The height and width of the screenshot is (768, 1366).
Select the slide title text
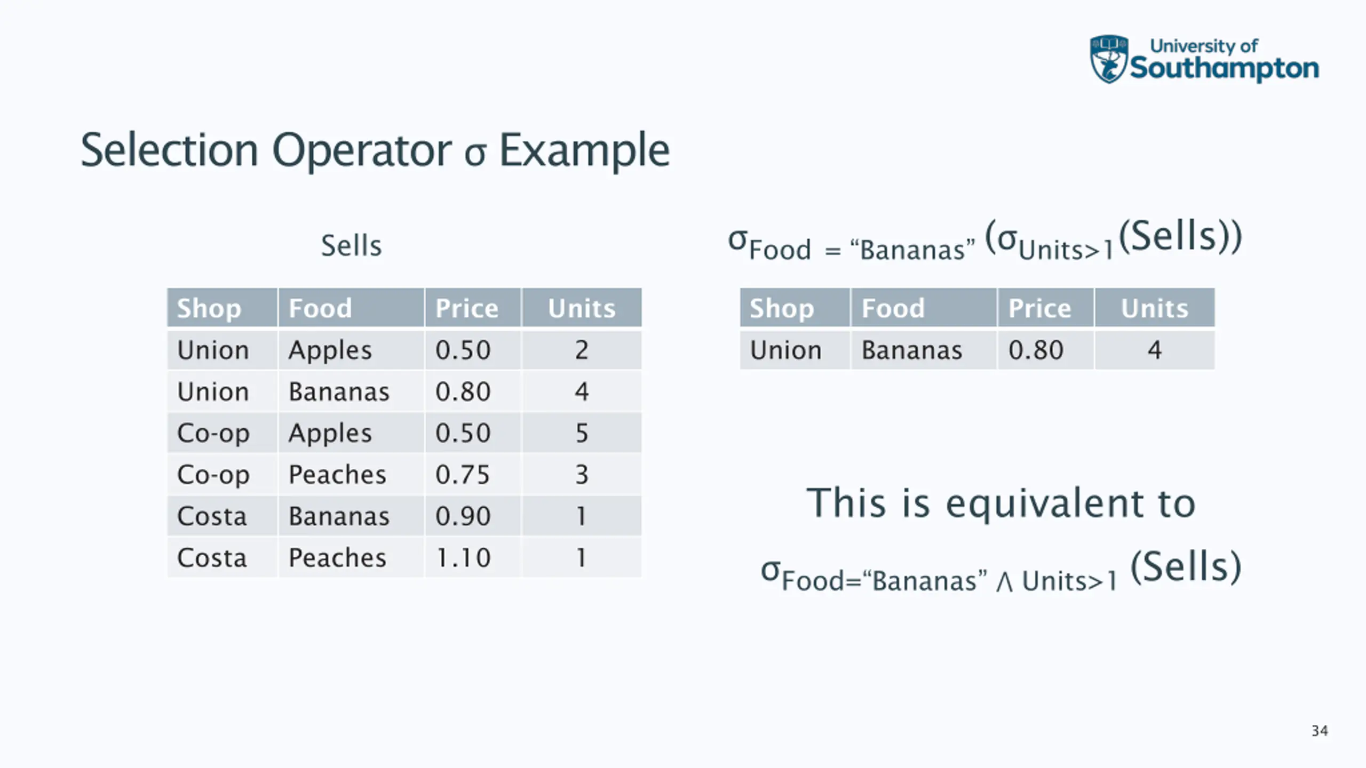click(x=375, y=150)
